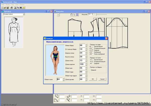Click the Просмотр window title icon
This screenshot has width=151, height=106.
3,12
